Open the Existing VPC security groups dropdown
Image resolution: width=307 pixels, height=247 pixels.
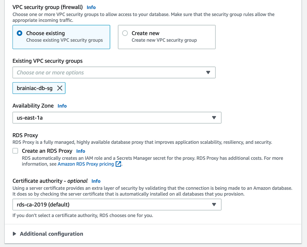tap(114, 72)
